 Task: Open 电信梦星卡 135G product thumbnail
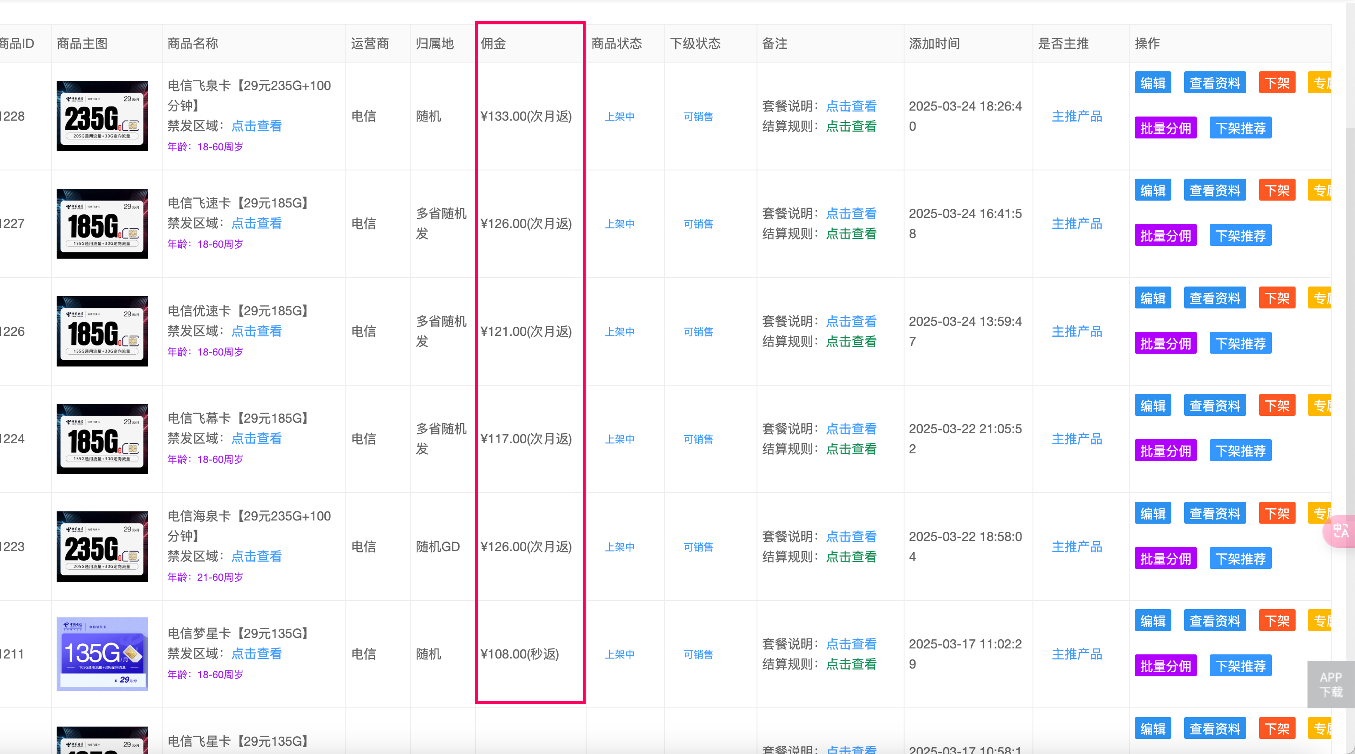coord(102,654)
